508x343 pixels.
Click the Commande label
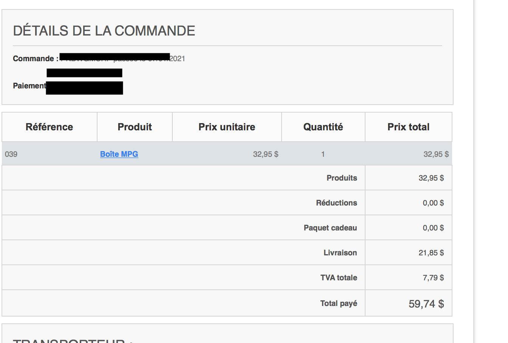36,59
